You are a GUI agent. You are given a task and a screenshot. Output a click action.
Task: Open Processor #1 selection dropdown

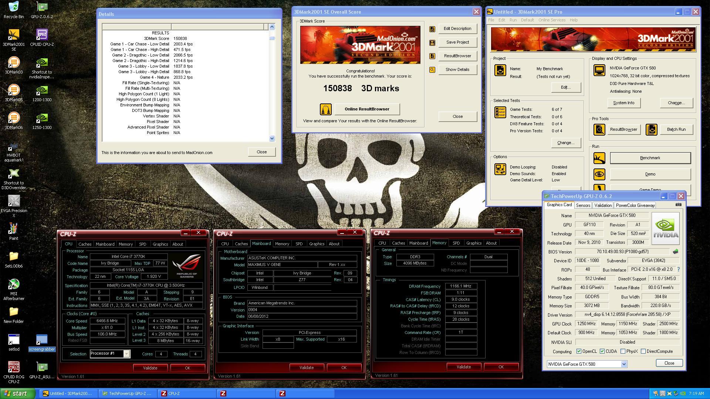coord(126,354)
